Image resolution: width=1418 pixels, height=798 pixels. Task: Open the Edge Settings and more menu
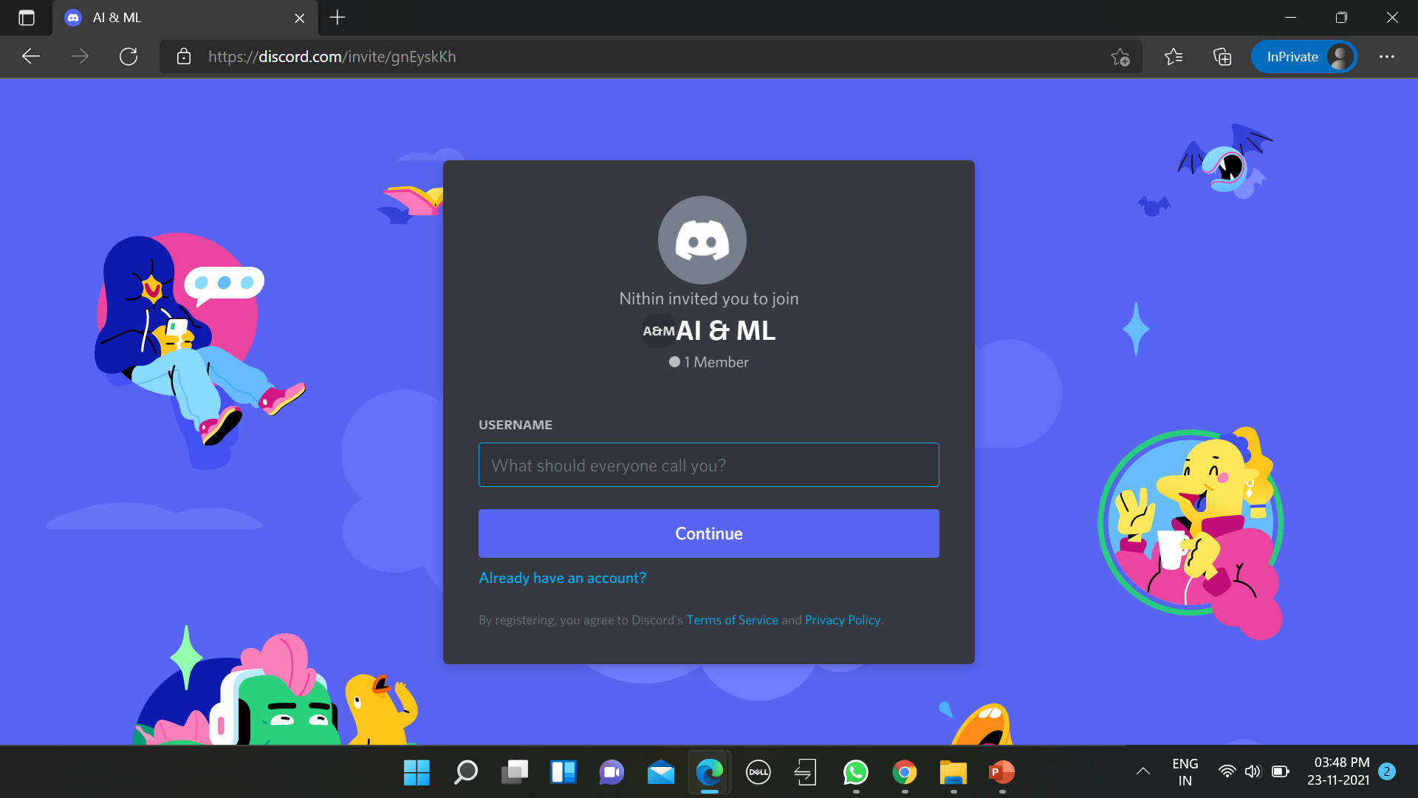click(1386, 57)
